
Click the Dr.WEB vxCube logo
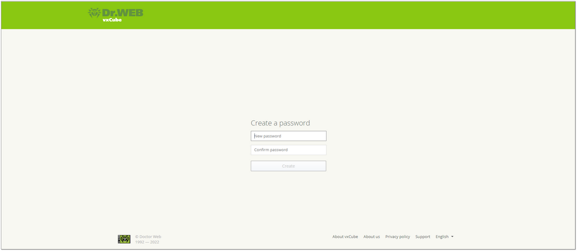[116, 15]
